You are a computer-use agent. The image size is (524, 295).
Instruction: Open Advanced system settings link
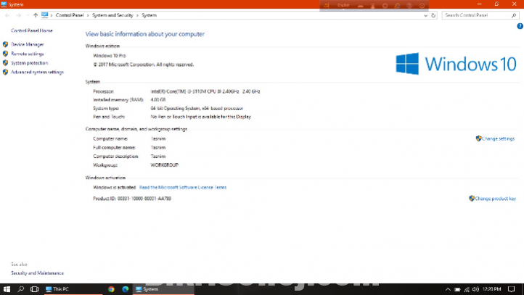tap(38, 72)
